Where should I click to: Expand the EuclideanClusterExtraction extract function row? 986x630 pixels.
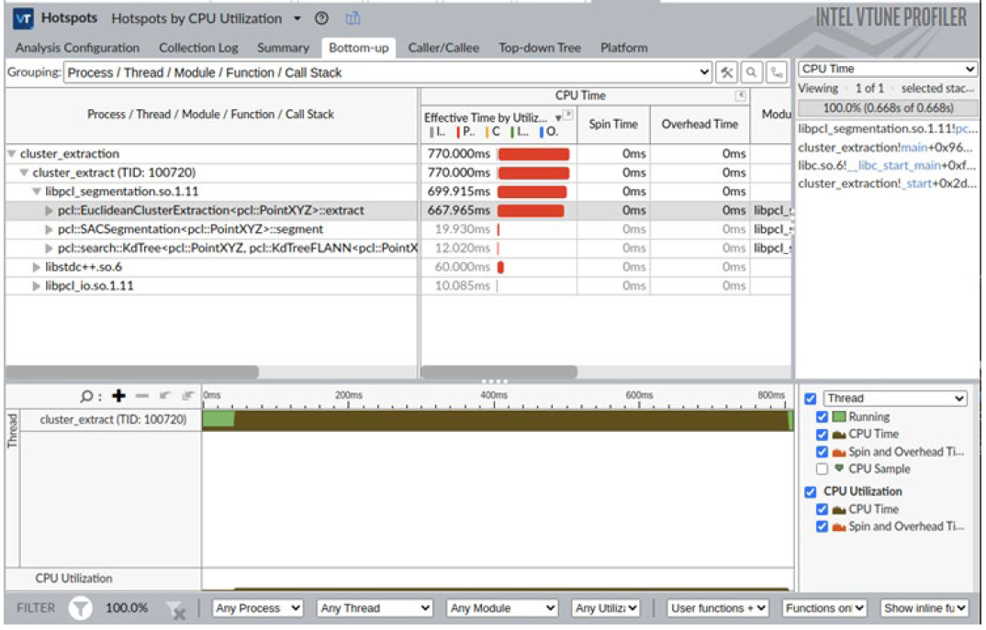(x=49, y=211)
